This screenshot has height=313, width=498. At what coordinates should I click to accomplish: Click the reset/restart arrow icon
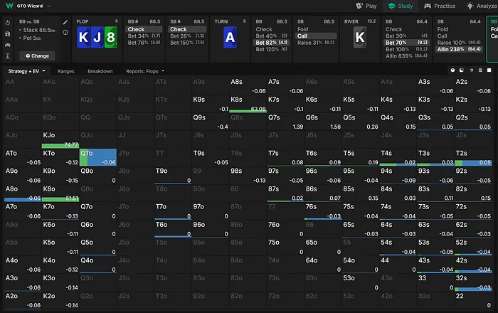pyautogui.click(x=7, y=23)
